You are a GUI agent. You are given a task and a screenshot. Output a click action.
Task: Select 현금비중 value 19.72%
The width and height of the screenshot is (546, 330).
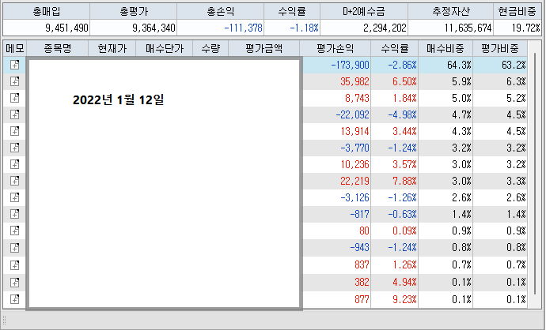tap(525, 28)
